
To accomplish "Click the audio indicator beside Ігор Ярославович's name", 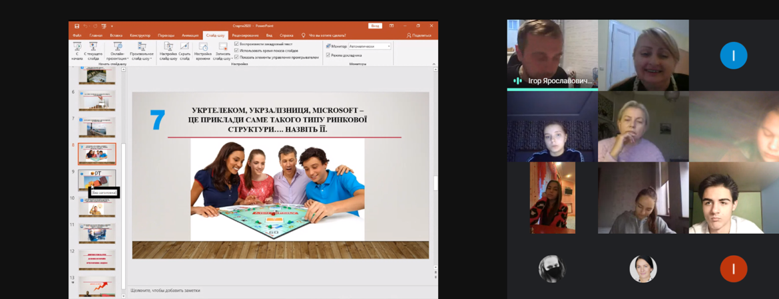I will click(518, 81).
